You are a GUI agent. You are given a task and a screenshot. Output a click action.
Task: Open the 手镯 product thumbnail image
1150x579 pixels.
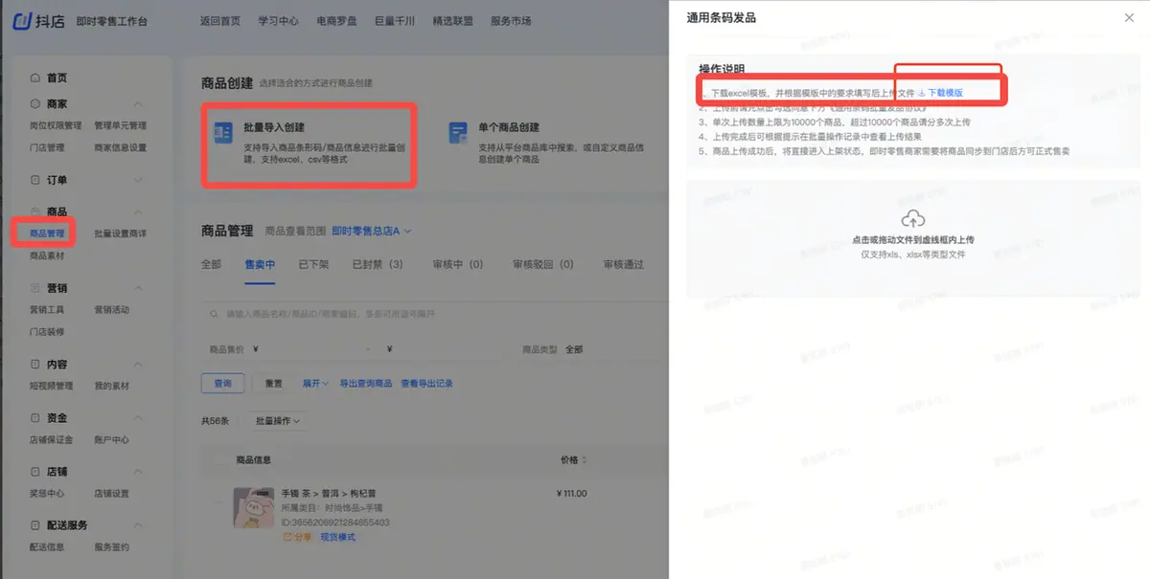(255, 507)
